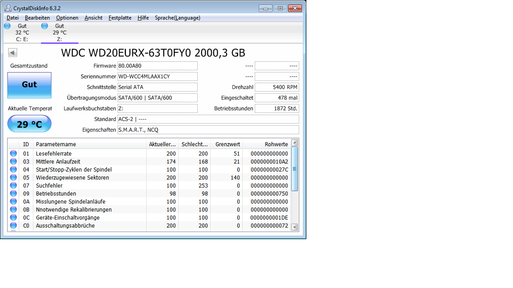The image size is (513, 288).
Task: Select Wiederzugewiesene Sektoren parameter name
Action: (x=72, y=178)
